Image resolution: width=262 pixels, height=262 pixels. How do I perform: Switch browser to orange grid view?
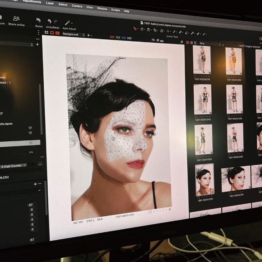187,42
